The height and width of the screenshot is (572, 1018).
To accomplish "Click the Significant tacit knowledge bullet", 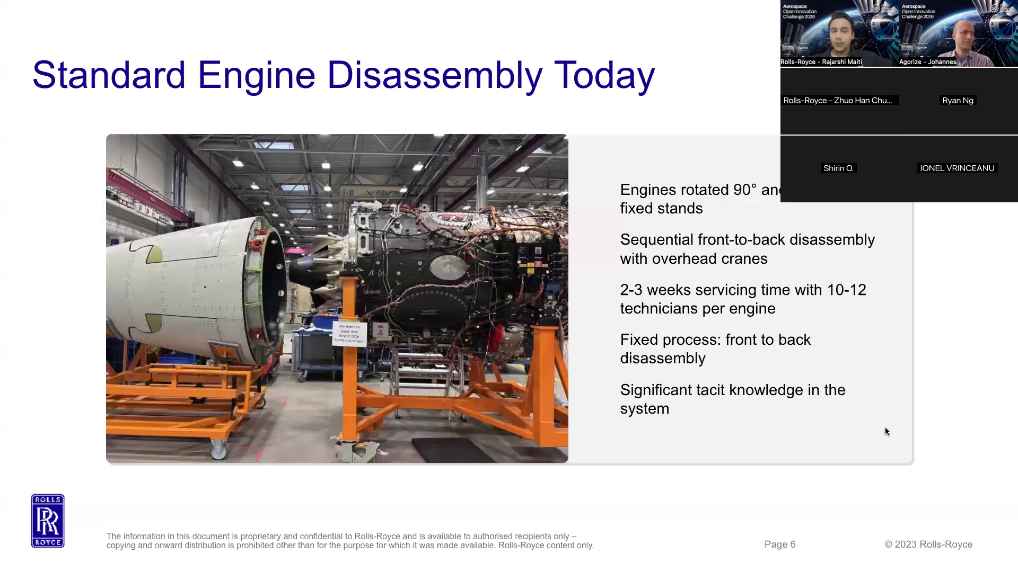I will point(732,399).
